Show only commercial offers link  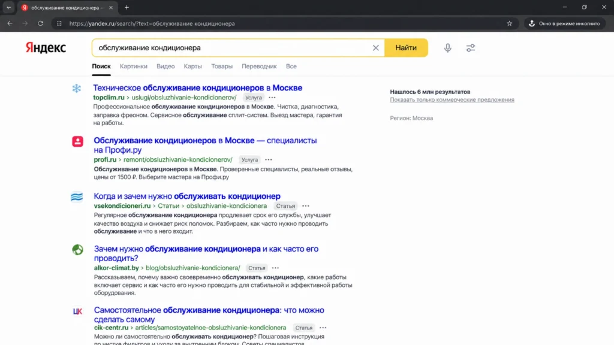click(x=452, y=100)
